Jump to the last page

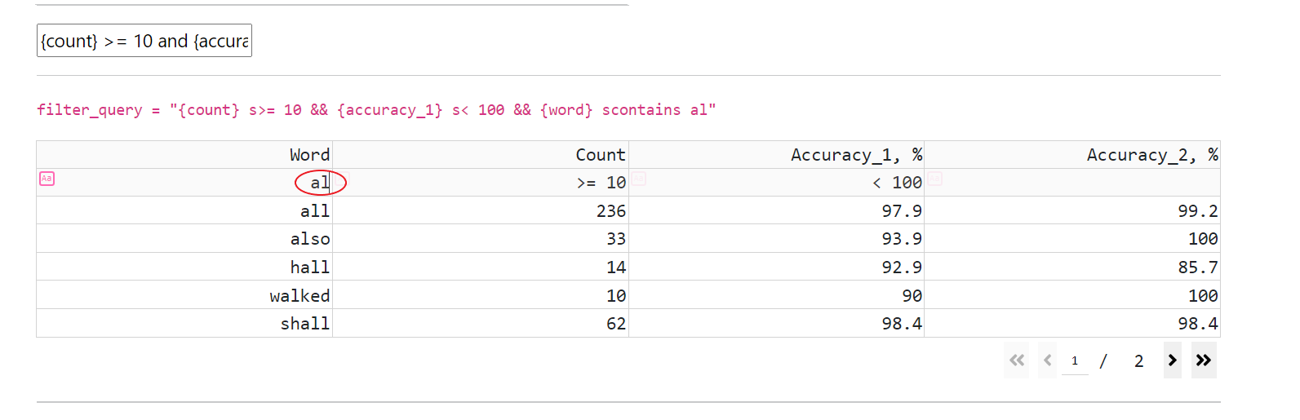pos(1203,360)
